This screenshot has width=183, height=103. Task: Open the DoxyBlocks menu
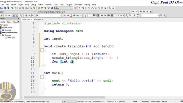click(x=78, y=5)
